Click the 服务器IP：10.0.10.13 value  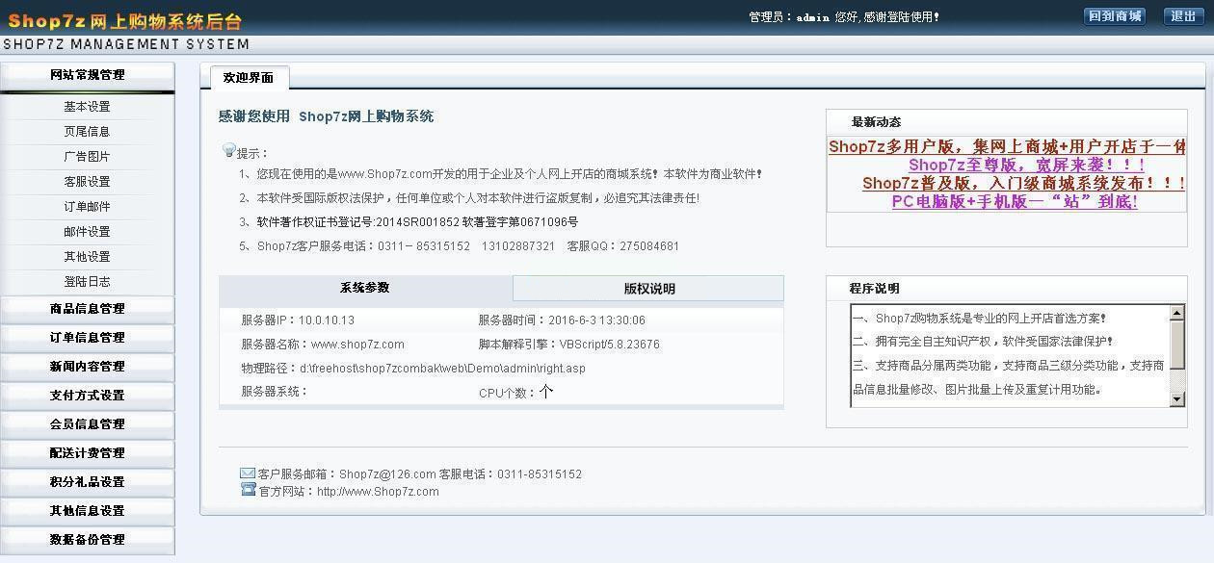pyautogui.click(x=298, y=320)
